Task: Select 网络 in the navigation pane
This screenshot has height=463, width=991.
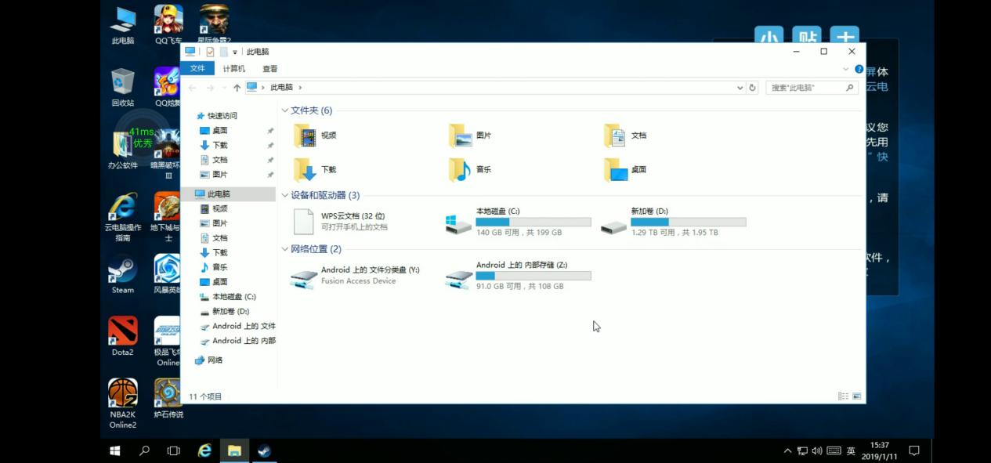Action: (208, 360)
